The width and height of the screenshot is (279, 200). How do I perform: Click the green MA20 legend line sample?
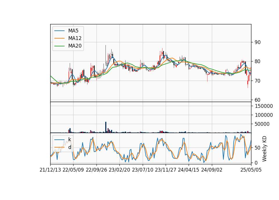click(x=59, y=46)
